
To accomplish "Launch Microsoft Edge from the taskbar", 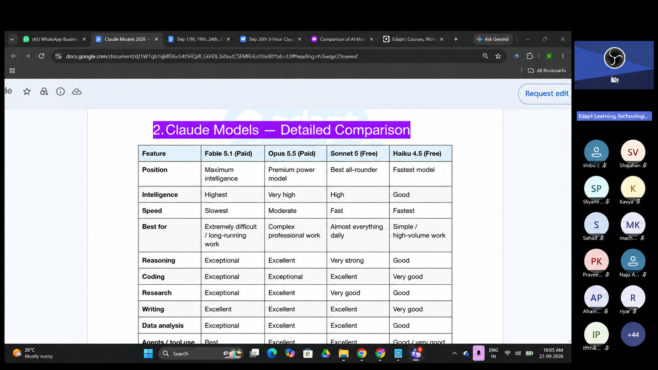I will (x=272, y=353).
